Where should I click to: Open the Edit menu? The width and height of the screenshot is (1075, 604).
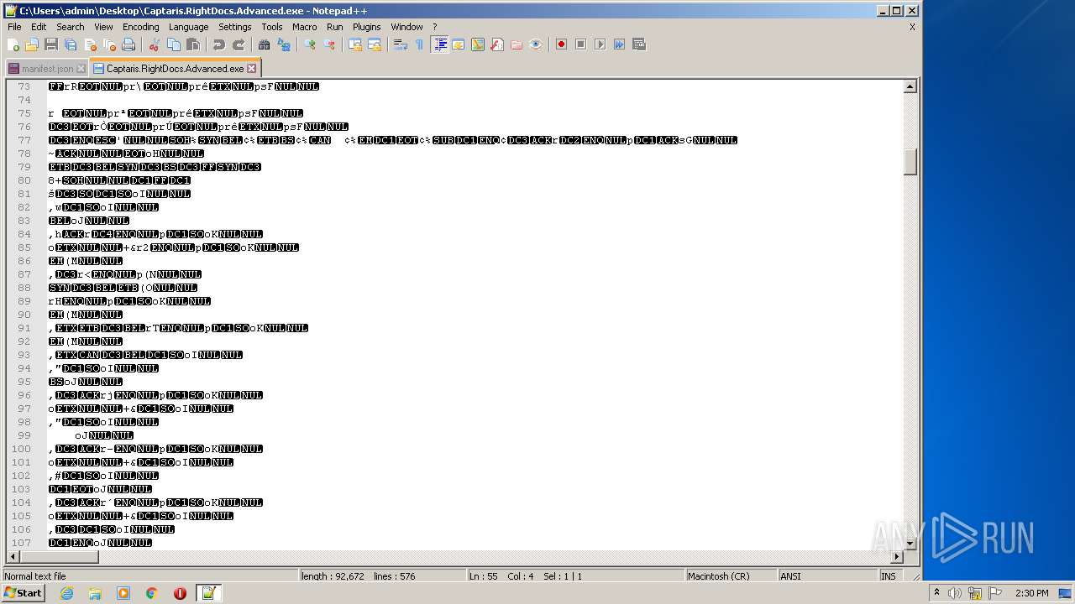pos(39,27)
